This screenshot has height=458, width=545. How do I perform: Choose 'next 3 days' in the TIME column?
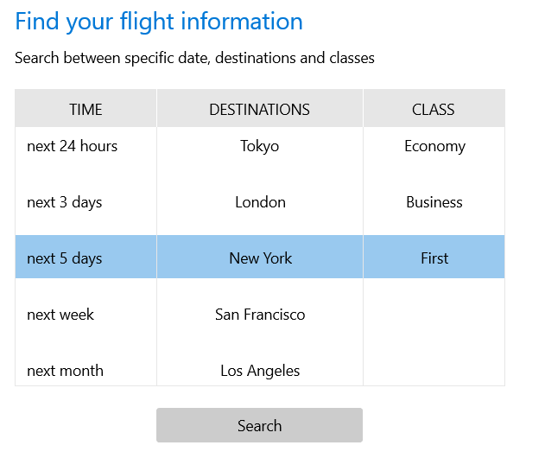pos(65,202)
